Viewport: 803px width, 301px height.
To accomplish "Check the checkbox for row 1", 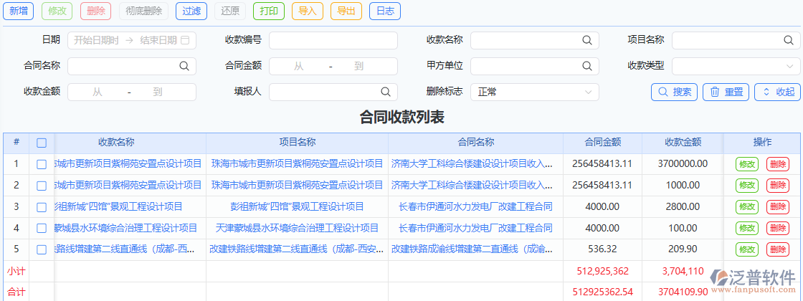I will tap(42, 164).
